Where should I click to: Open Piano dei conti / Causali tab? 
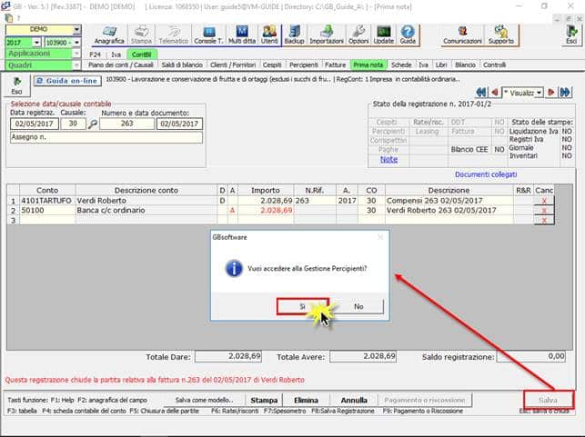(121, 65)
